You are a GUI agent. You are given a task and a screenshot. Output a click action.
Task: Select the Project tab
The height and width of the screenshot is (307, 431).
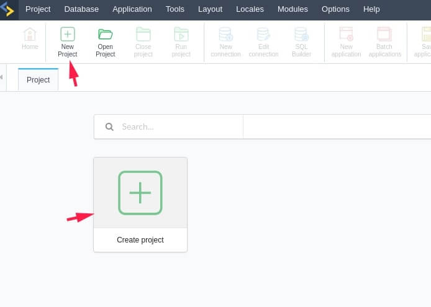[39, 79]
